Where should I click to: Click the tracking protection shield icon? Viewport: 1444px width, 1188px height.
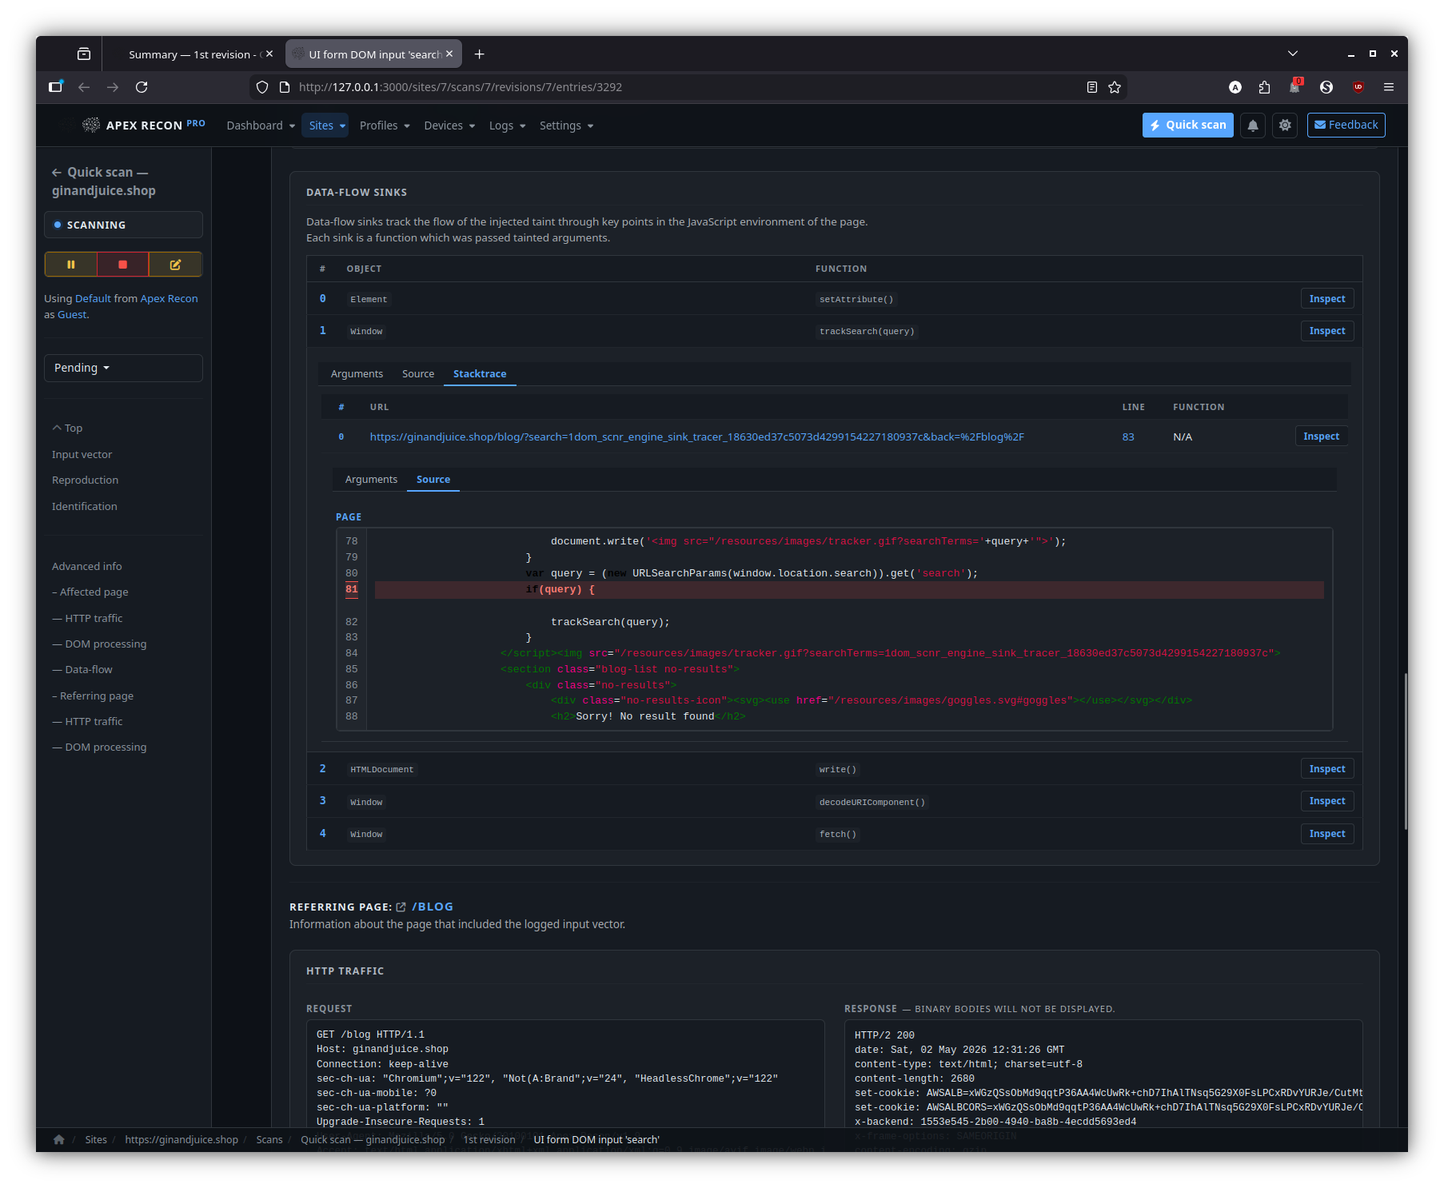click(x=262, y=87)
